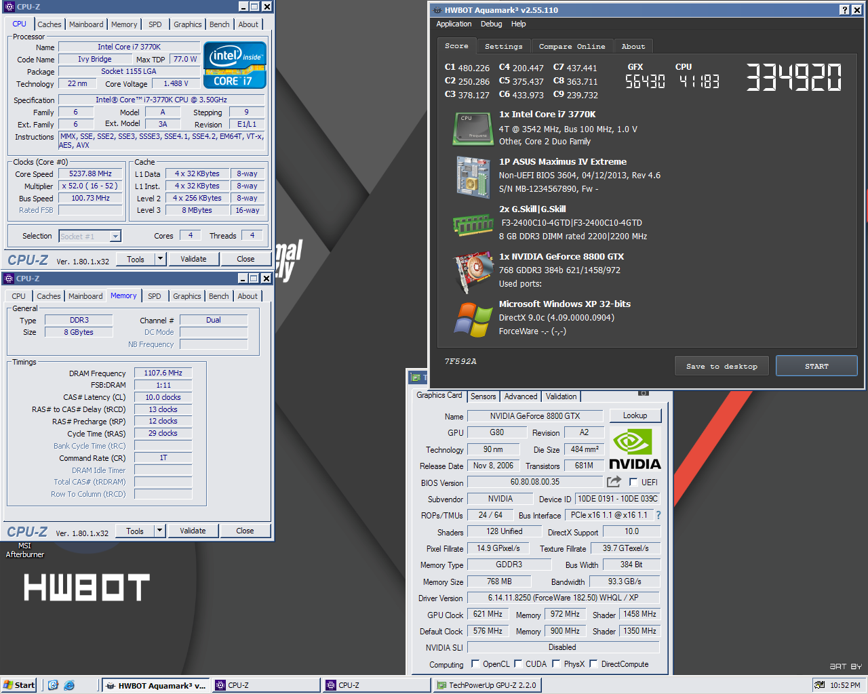
Task: Click the Lookup button in GPU-Z
Action: pyautogui.click(x=635, y=415)
